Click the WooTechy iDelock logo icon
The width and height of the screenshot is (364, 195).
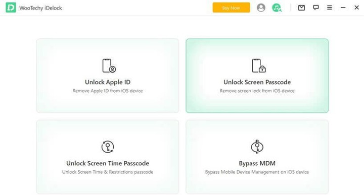click(x=11, y=8)
